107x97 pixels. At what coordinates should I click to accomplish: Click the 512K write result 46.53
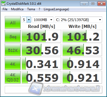[82, 50]
